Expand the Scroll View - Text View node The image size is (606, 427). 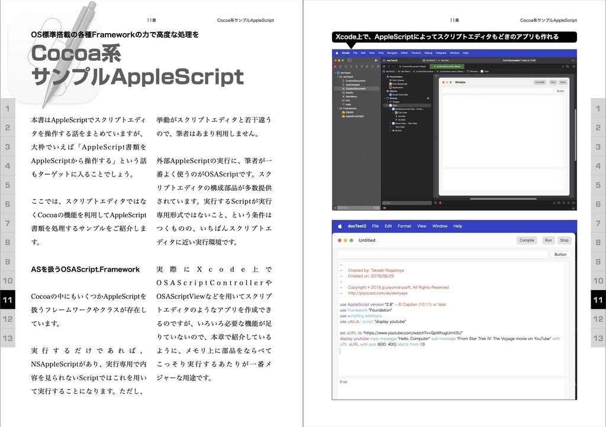pos(390,123)
